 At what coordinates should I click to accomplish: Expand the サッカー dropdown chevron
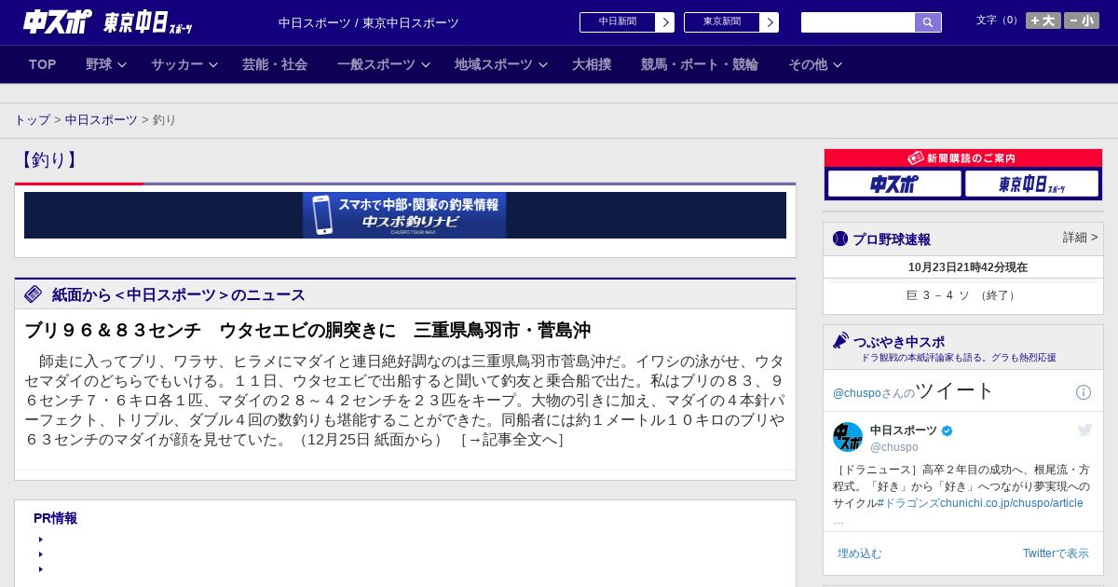point(213,65)
